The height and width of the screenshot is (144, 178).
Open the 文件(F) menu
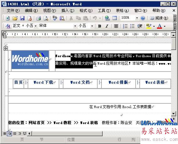coord(13,11)
